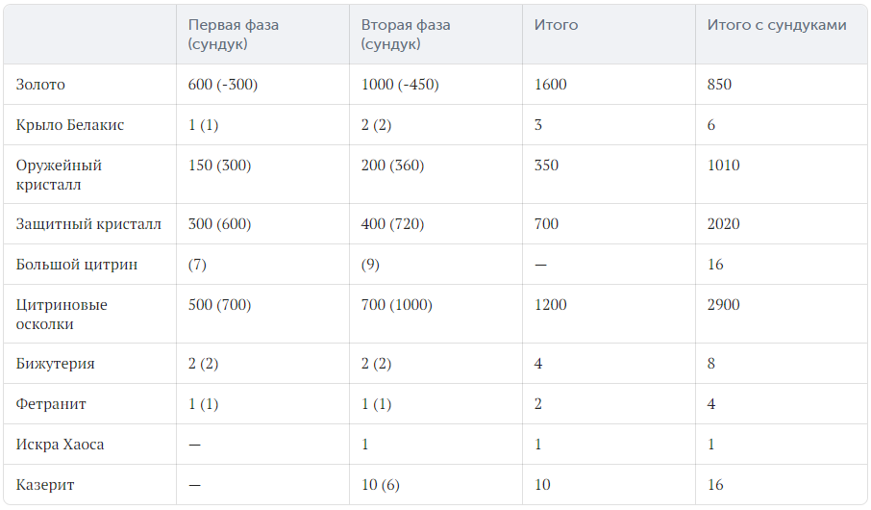Click the cell with value 700 (1000)
This screenshot has width=871, height=510.
tap(397, 305)
